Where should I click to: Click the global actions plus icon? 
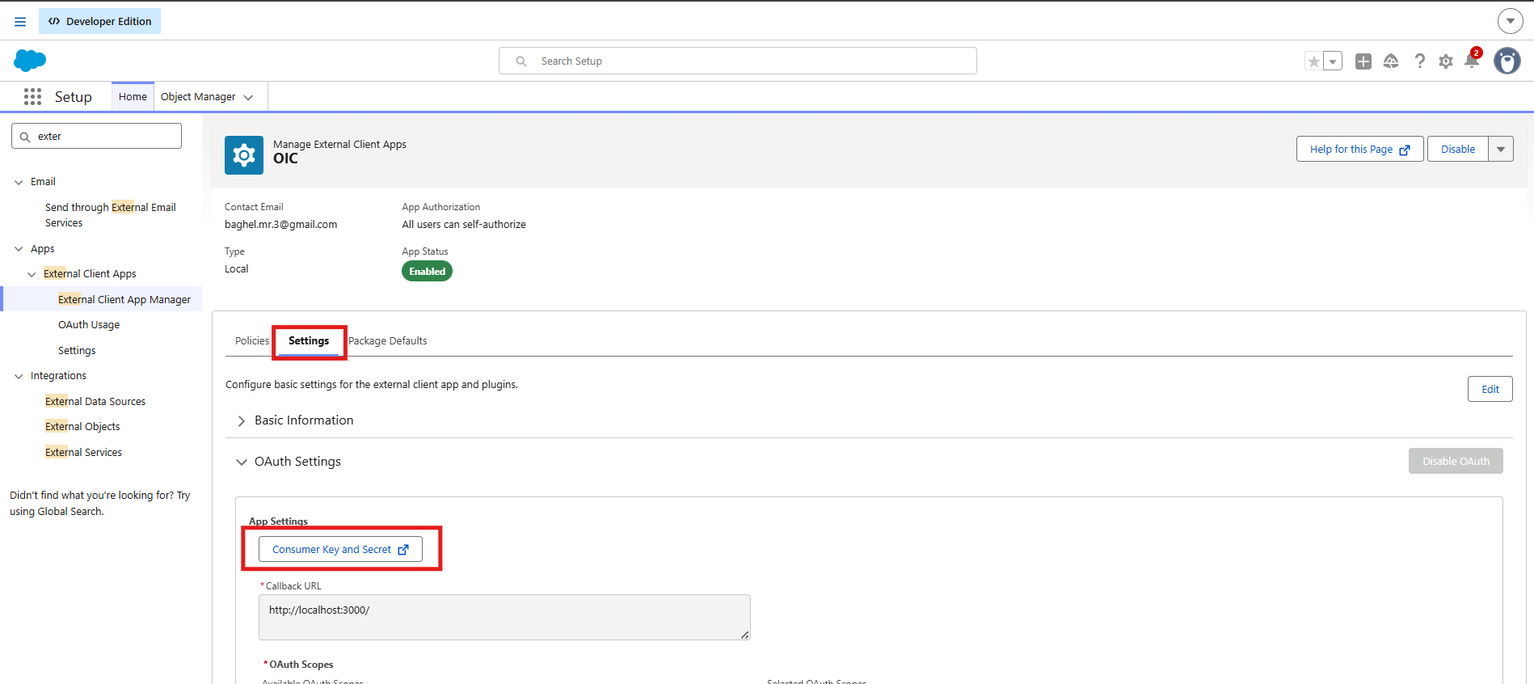click(1363, 61)
